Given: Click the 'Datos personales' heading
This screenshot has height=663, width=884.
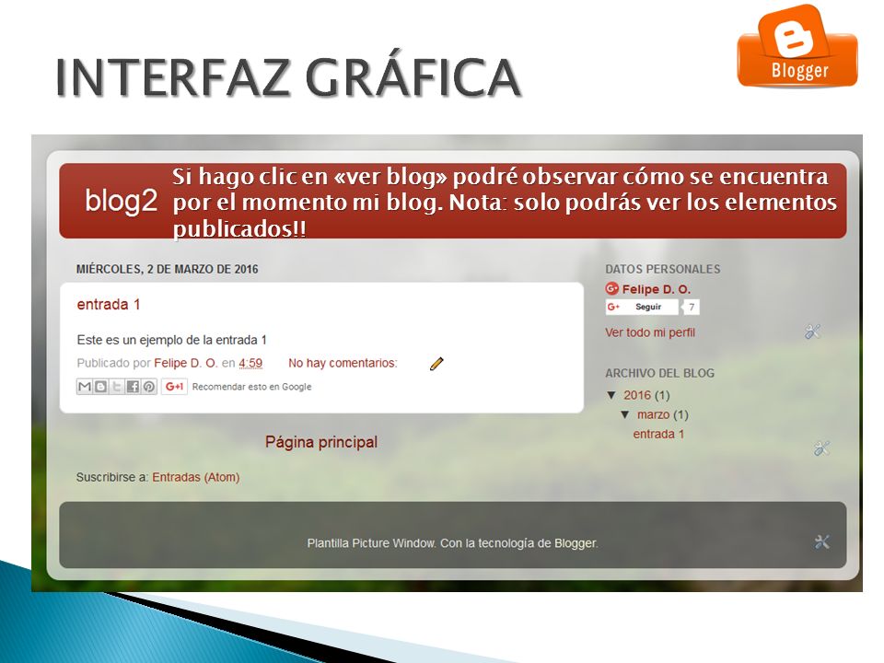Looking at the screenshot, I should tap(663, 269).
